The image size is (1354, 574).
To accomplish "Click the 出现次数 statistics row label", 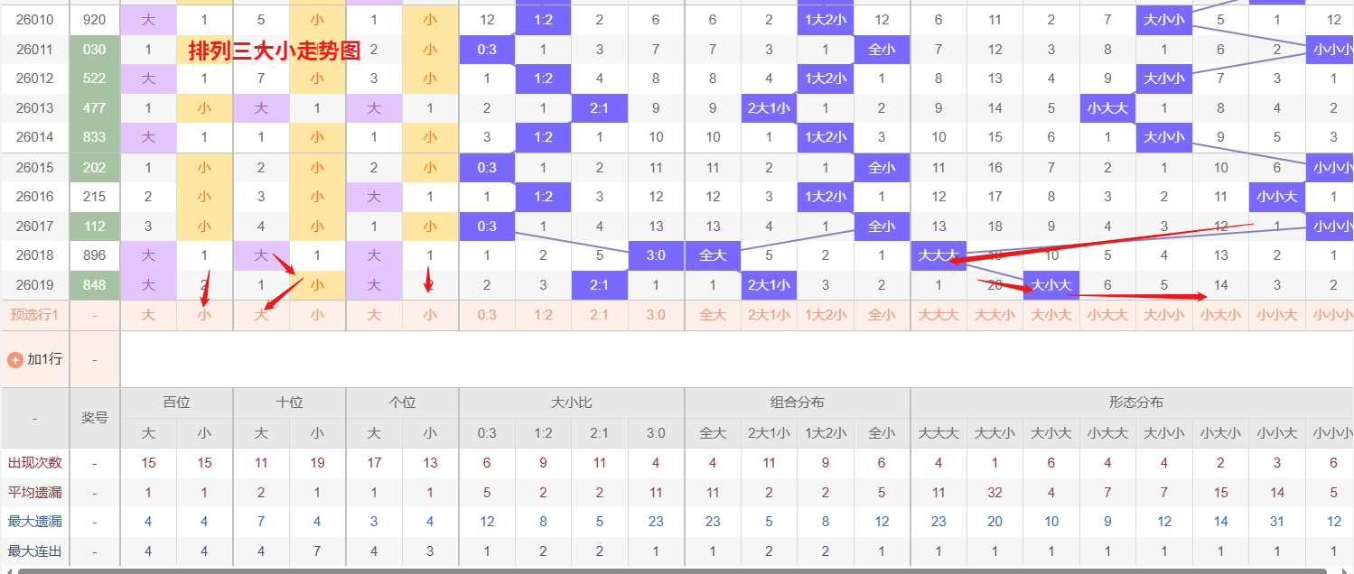I will [x=35, y=463].
